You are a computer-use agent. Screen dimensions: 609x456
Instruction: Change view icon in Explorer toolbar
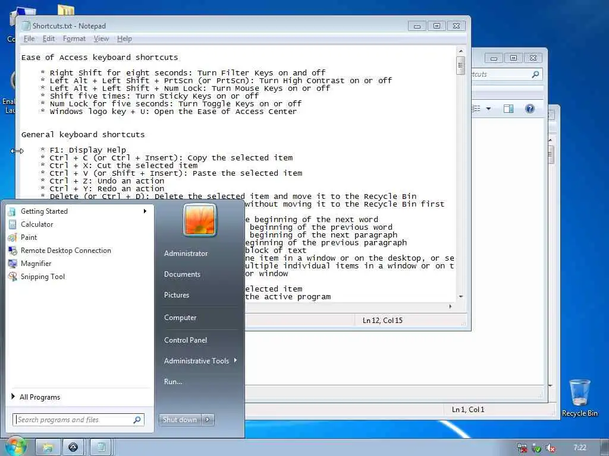tap(476, 109)
